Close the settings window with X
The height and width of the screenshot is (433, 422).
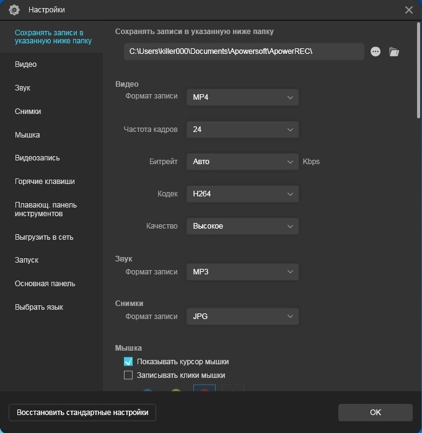(408, 10)
